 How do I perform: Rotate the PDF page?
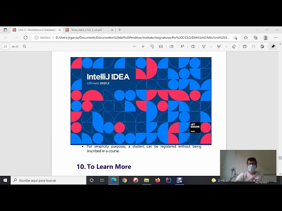(x=152, y=47)
